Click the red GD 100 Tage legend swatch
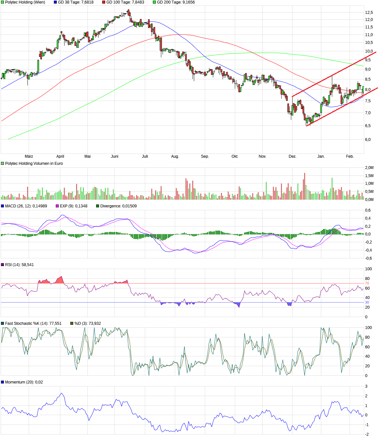 point(104,2)
